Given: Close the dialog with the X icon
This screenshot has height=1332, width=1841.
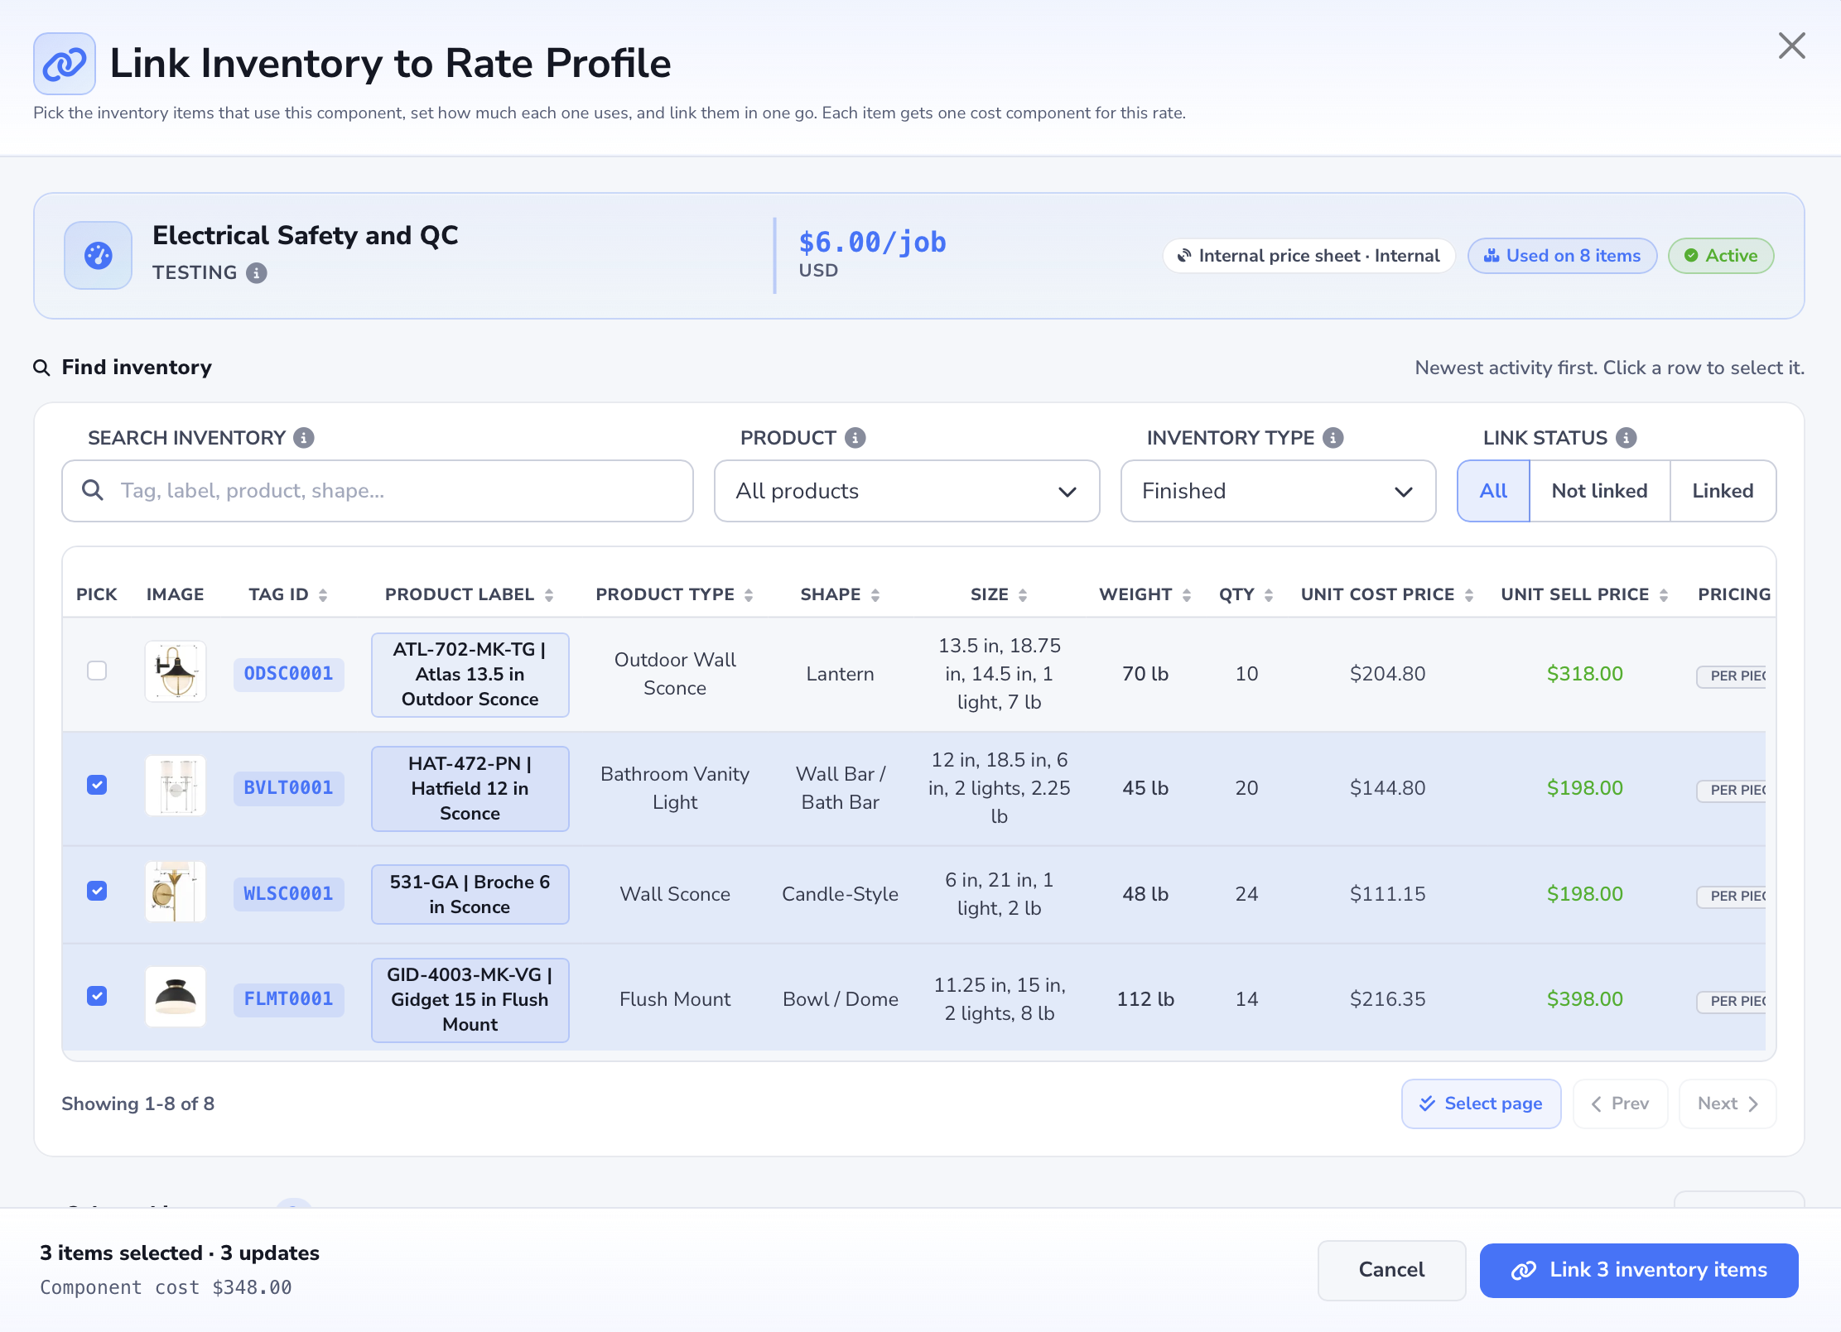Looking at the screenshot, I should pos(1791,46).
